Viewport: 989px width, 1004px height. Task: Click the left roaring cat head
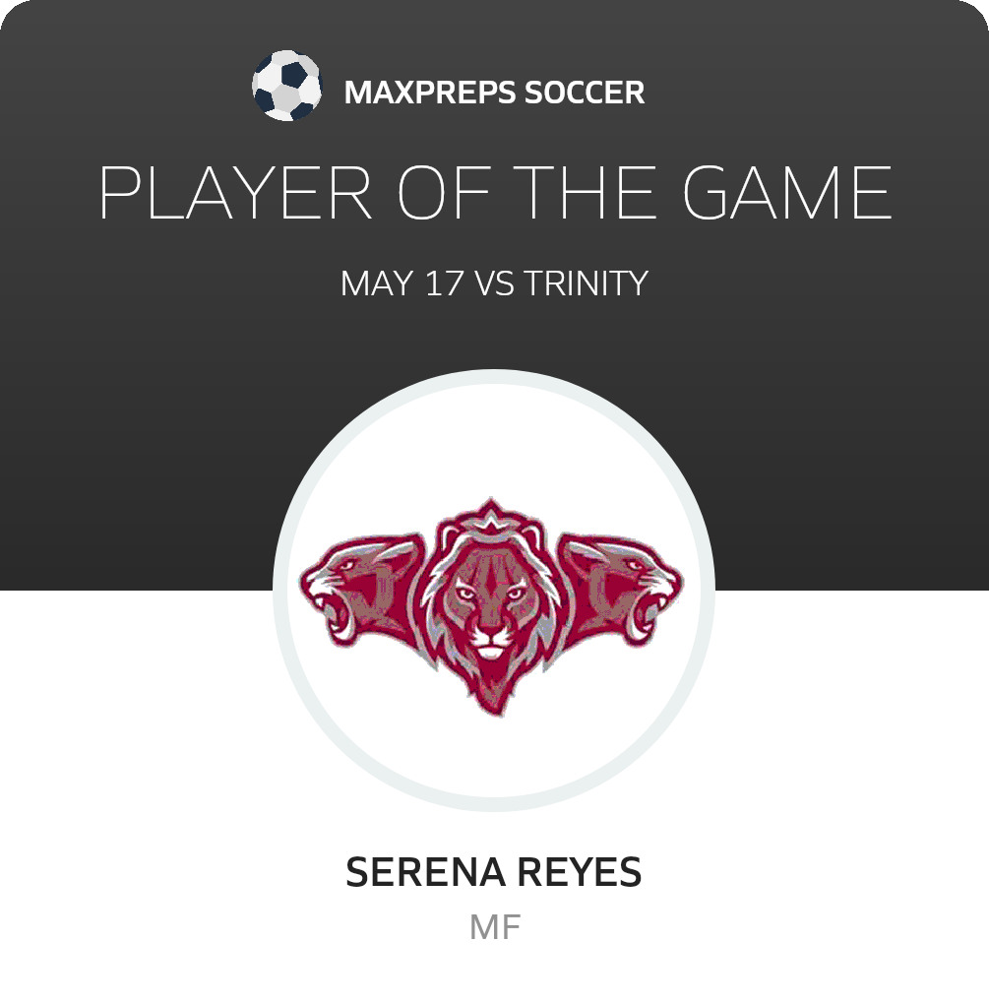coord(362,589)
